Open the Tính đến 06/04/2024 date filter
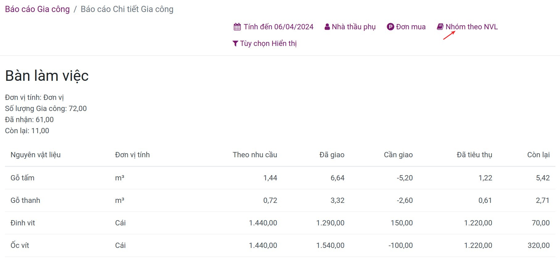The height and width of the screenshot is (259, 560). (278, 27)
